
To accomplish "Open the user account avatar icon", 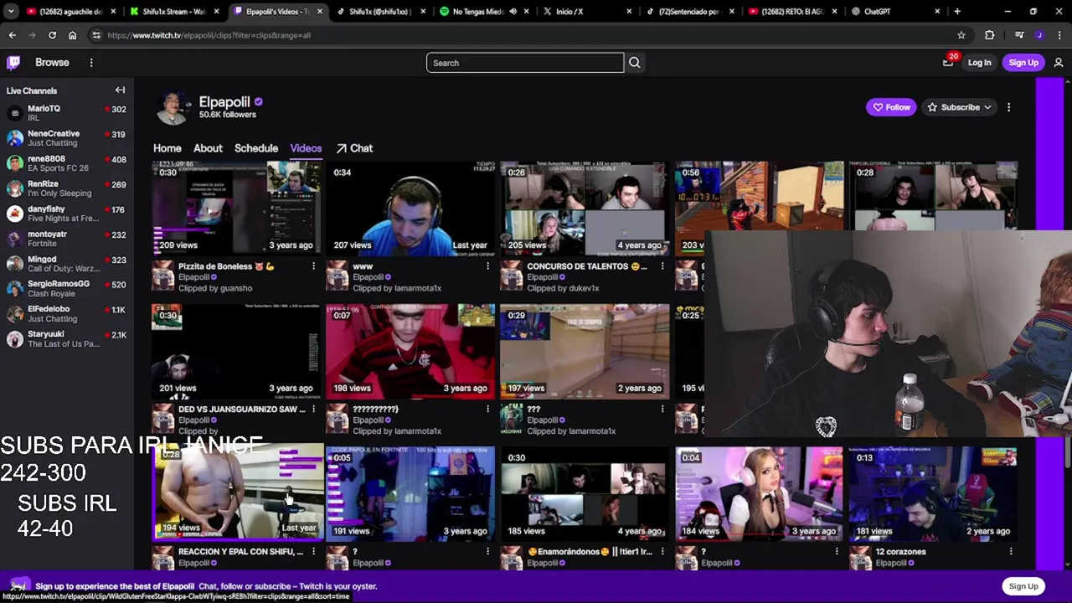I will click(x=1059, y=63).
